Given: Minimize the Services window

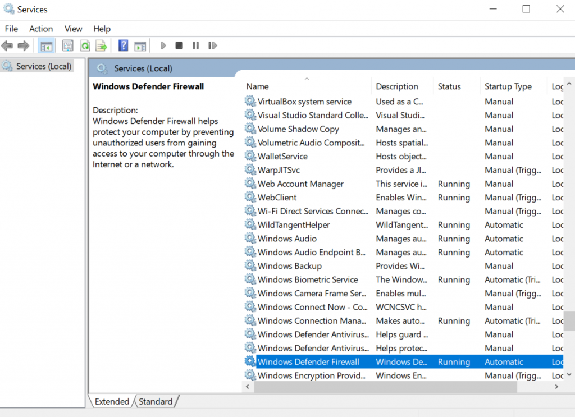Looking at the screenshot, I should [493, 9].
